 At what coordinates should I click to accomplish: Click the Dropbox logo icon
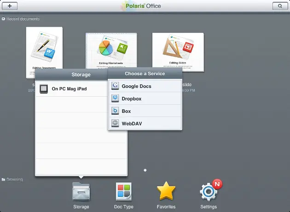115,98
